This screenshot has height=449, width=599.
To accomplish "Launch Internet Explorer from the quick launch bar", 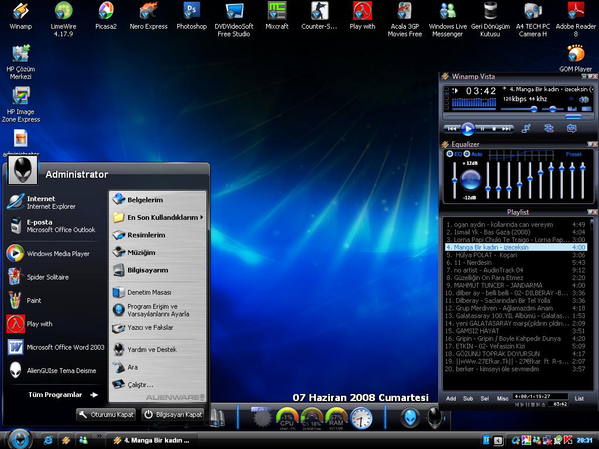I will pyautogui.click(x=48, y=440).
